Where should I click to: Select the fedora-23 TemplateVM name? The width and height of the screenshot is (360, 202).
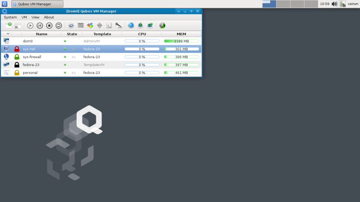click(31, 65)
